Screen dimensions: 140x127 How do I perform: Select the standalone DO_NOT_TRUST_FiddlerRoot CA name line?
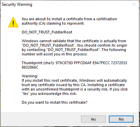coord(47,32)
